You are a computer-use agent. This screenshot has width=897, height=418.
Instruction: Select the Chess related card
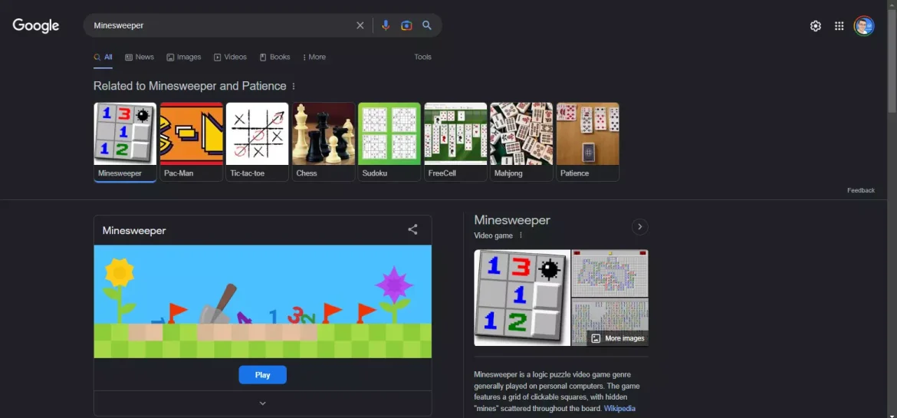[x=324, y=142]
